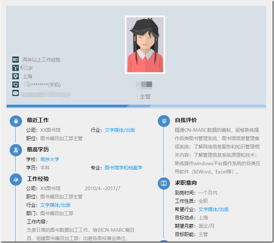
Task: Click the self-evaluation paragraph starting 精通CN-MARC
Action: [218, 151]
